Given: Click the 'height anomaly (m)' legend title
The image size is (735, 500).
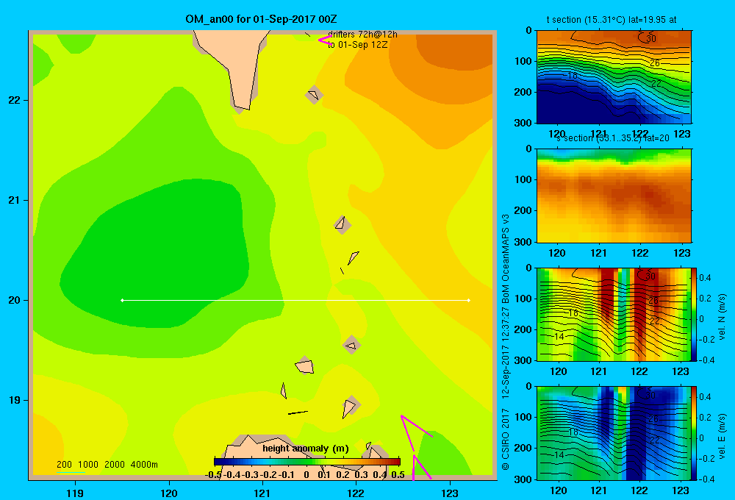Looking at the screenshot, I should pyautogui.click(x=306, y=449).
